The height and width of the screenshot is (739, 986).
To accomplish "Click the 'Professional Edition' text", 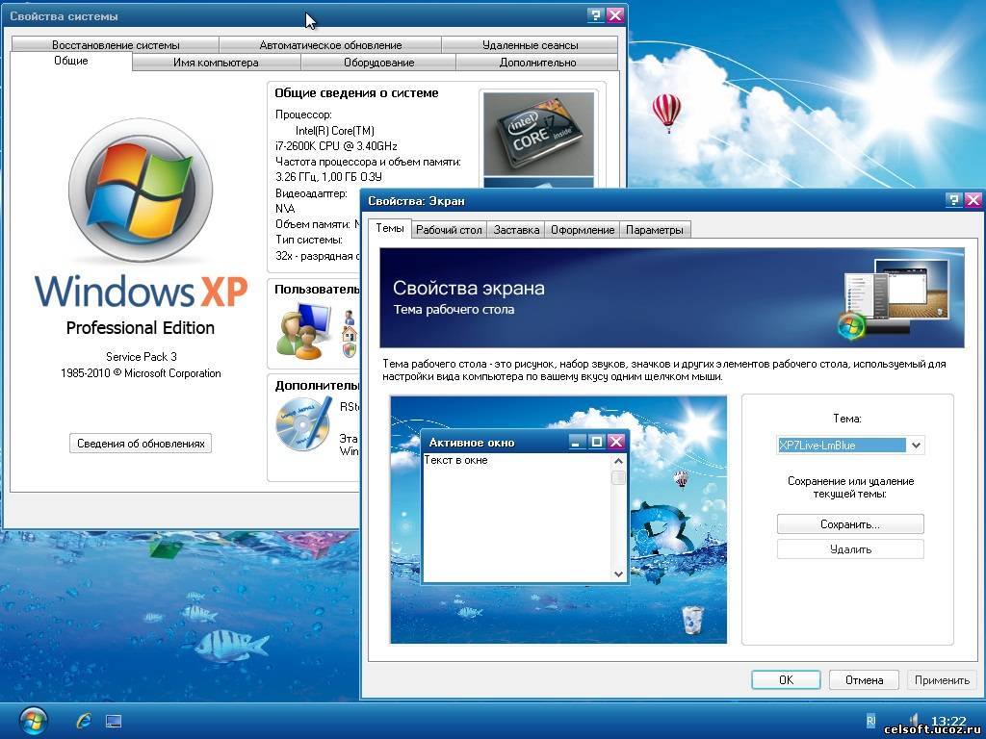I will pyautogui.click(x=141, y=327).
